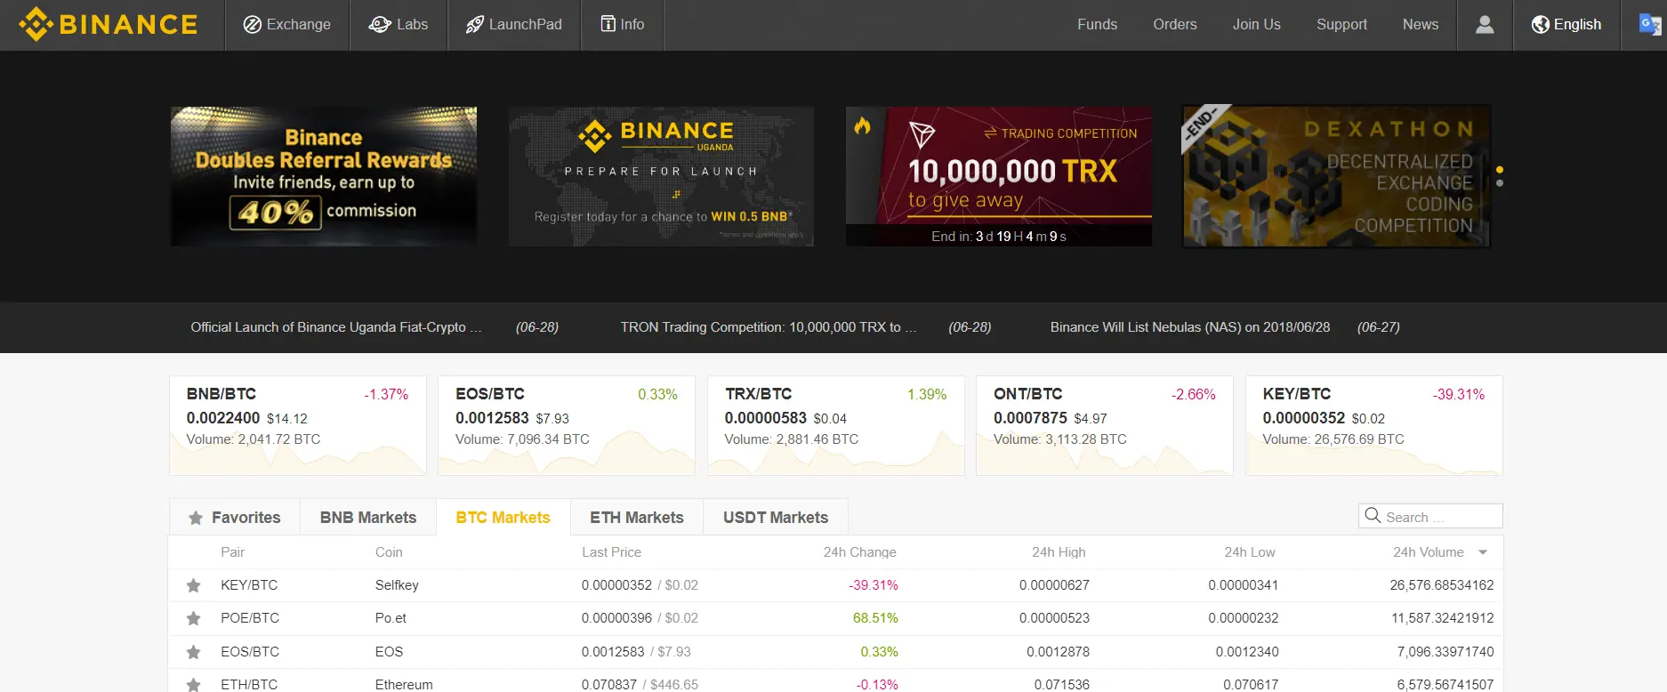Open the TRX trading competition banner
Image resolution: width=1667 pixels, height=692 pixels.
coord(999,176)
